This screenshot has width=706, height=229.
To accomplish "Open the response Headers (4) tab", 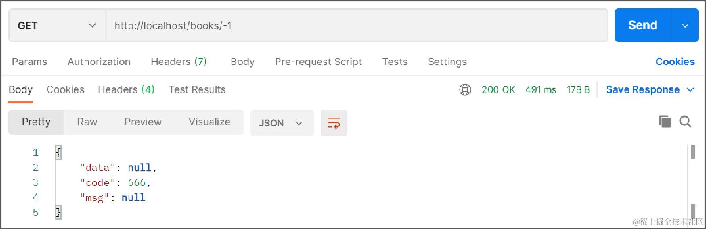I will coord(126,90).
